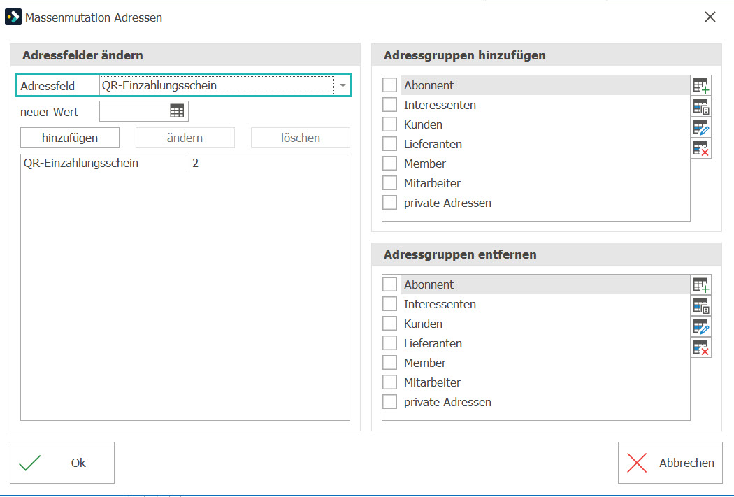Screen dimensions: 734x497
Task: Close the Massenmutation Adressen dialog
Action: 710,17
